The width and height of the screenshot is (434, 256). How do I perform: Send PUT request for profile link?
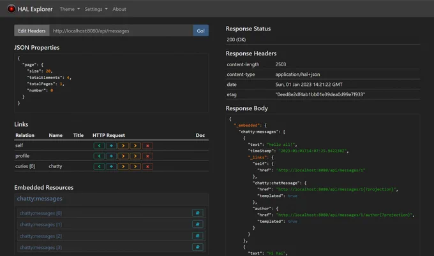(123, 156)
